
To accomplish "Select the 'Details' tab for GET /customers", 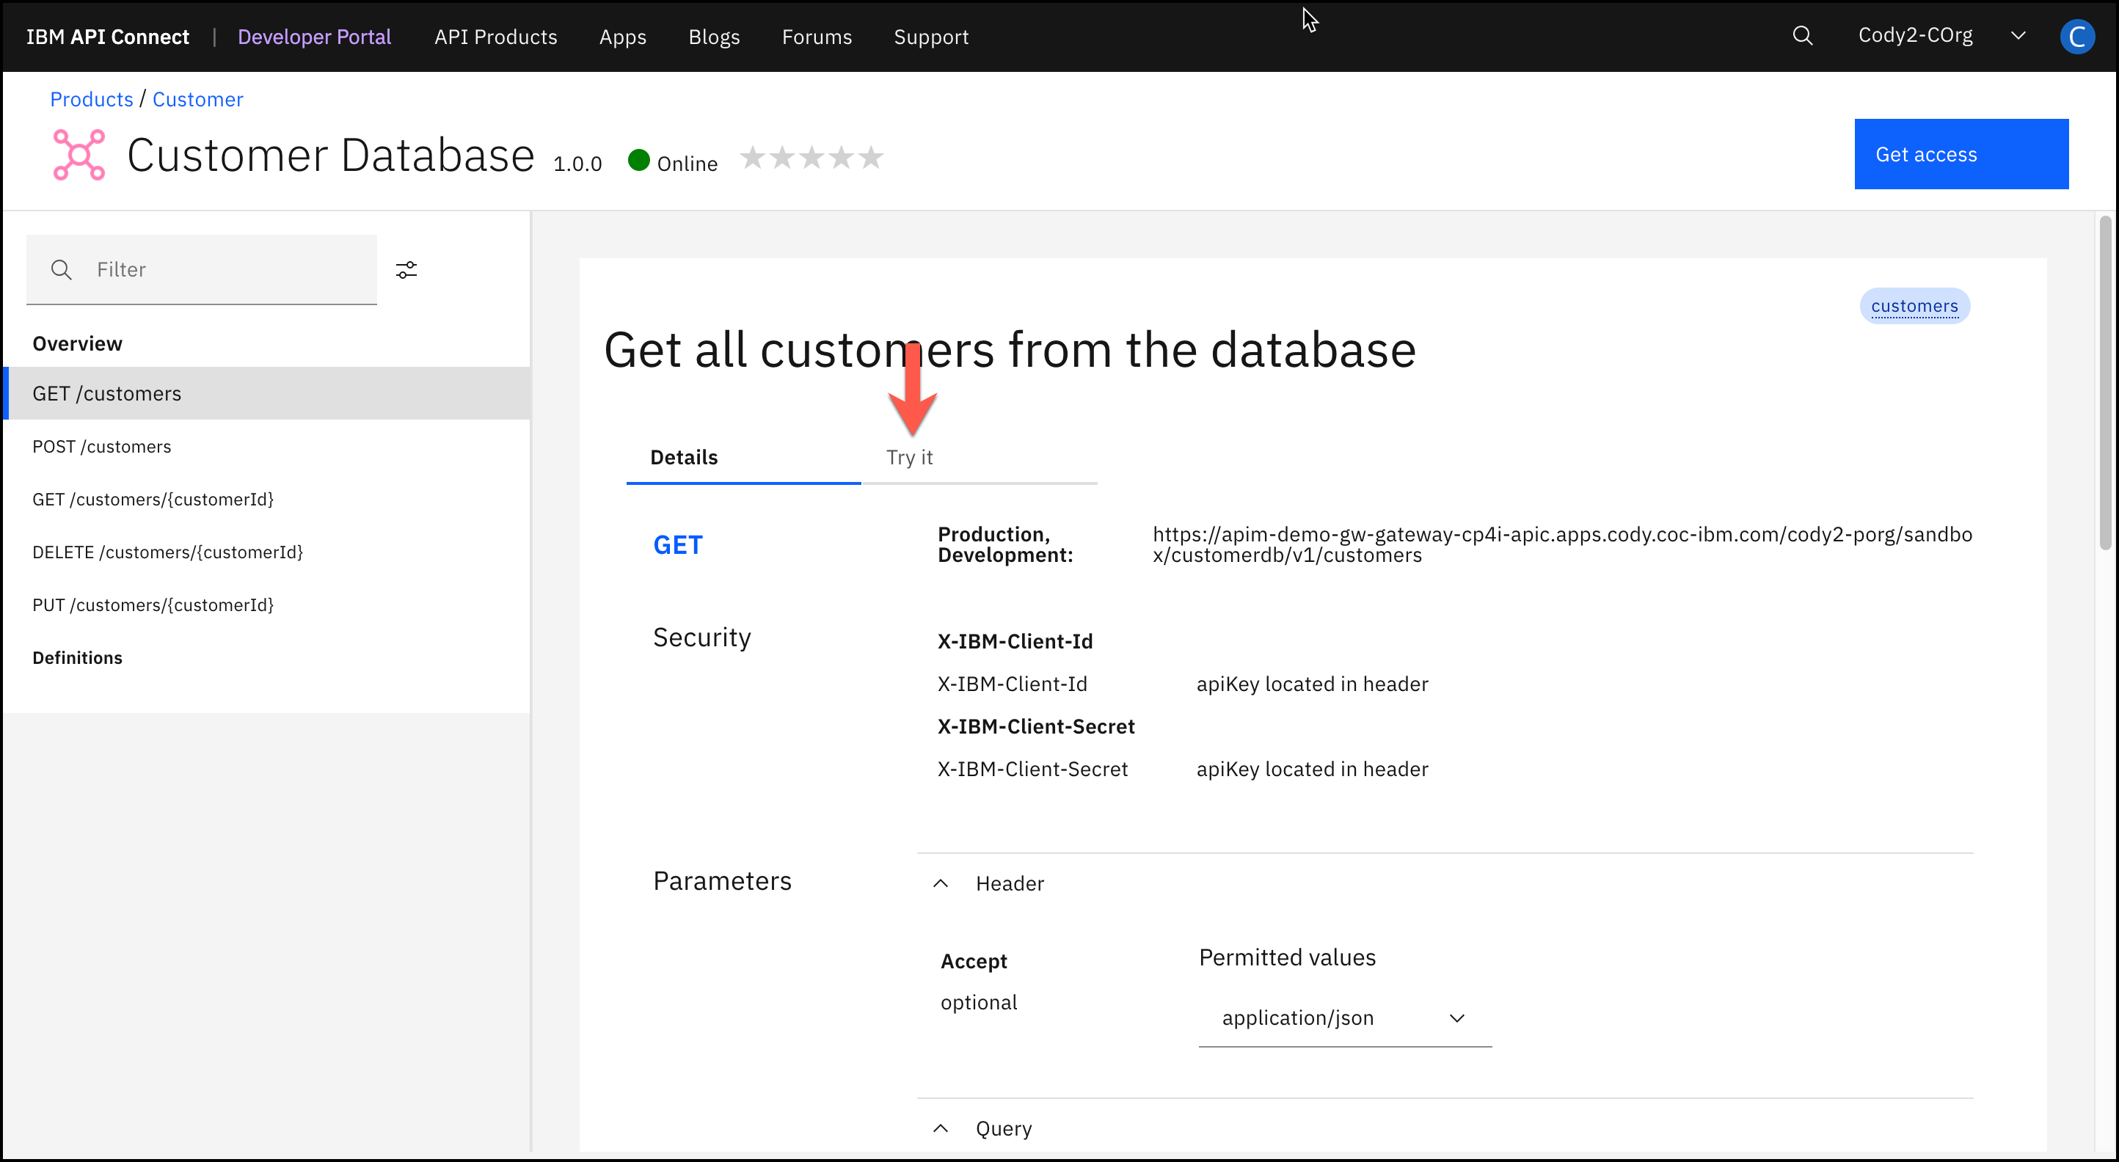I will pyautogui.click(x=684, y=456).
